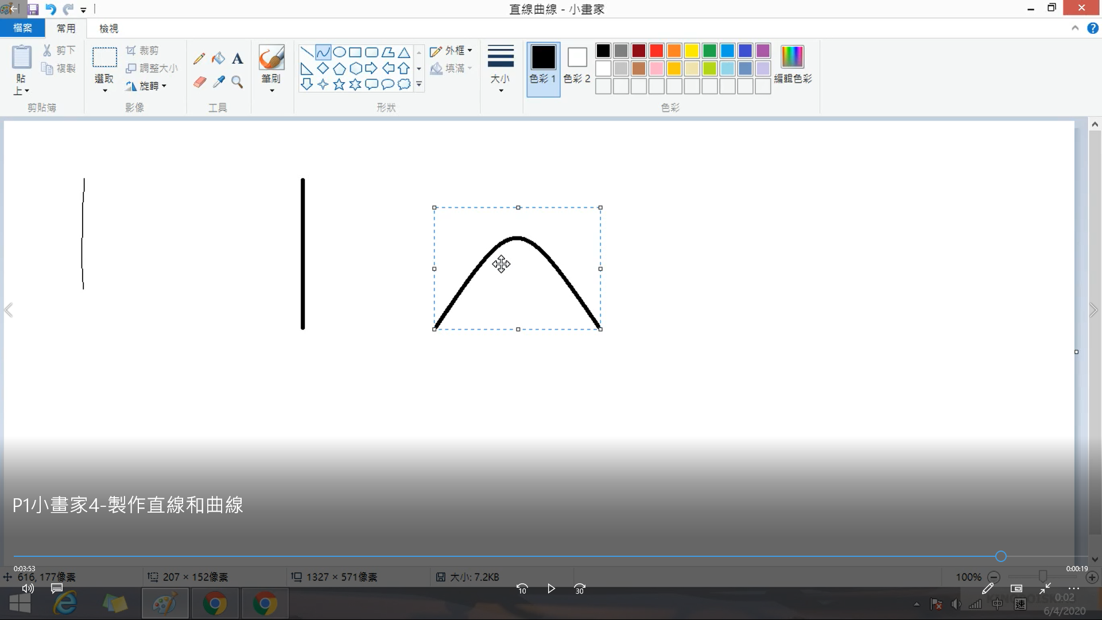Viewport: 1102px width, 620px height.
Task: Click Zoom in plus button
Action: [x=1092, y=577]
